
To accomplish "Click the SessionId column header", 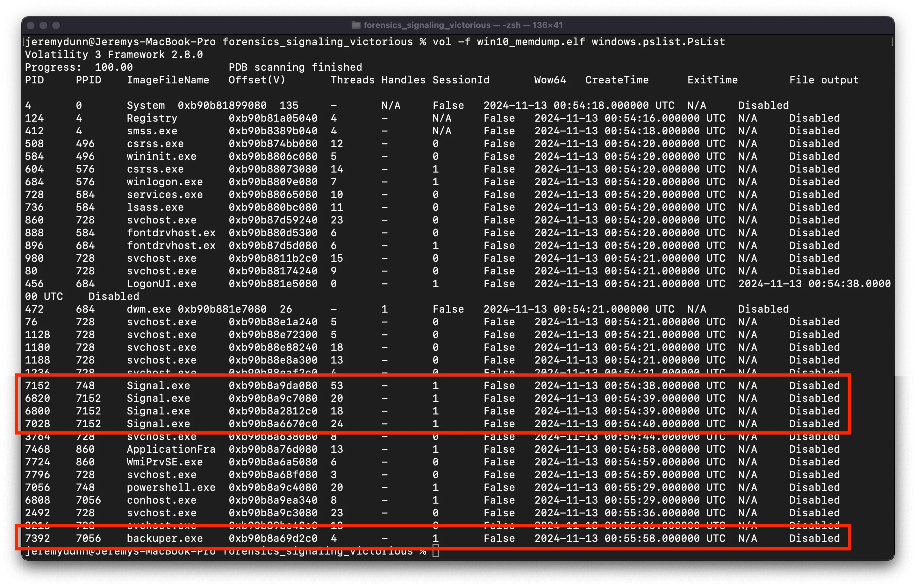I will [461, 80].
